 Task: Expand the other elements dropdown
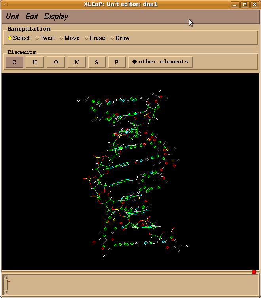click(x=160, y=62)
